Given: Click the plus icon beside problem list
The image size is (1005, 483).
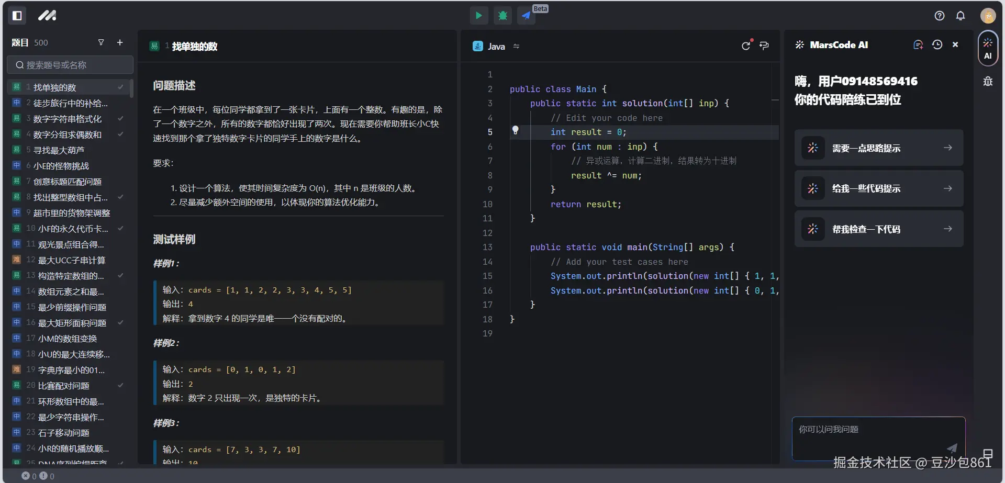Looking at the screenshot, I should tap(120, 42).
